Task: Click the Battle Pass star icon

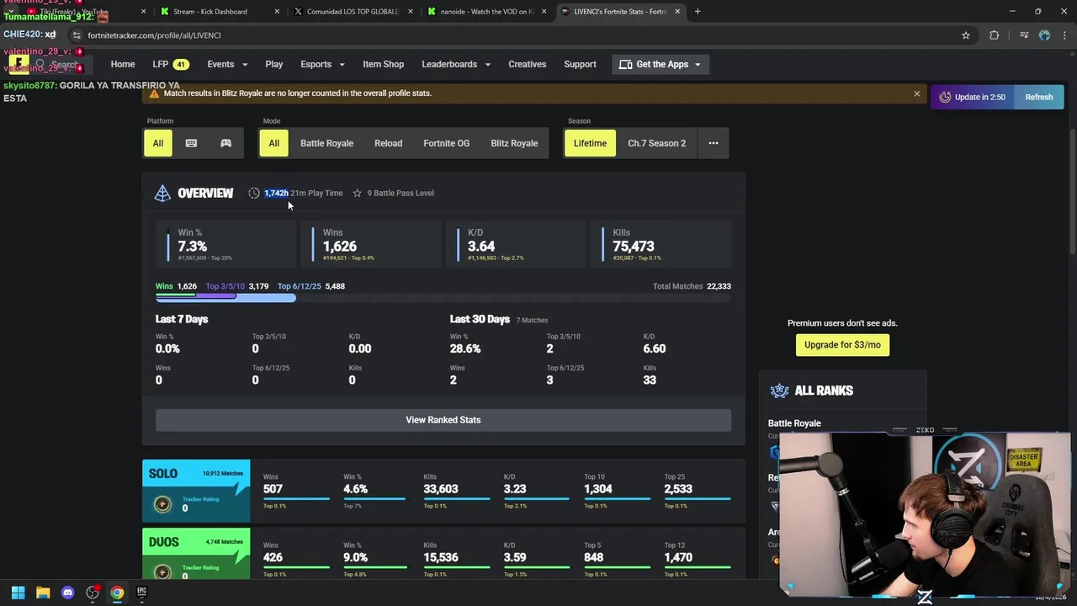Action: pos(357,193)
